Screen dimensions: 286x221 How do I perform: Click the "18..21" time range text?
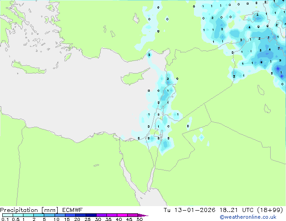pos(229,210)
